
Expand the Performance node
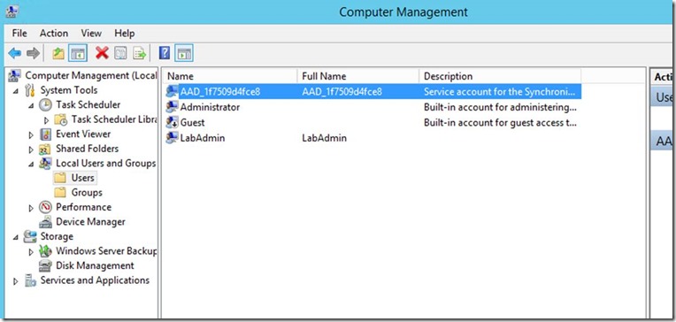(x=31, y=208)
